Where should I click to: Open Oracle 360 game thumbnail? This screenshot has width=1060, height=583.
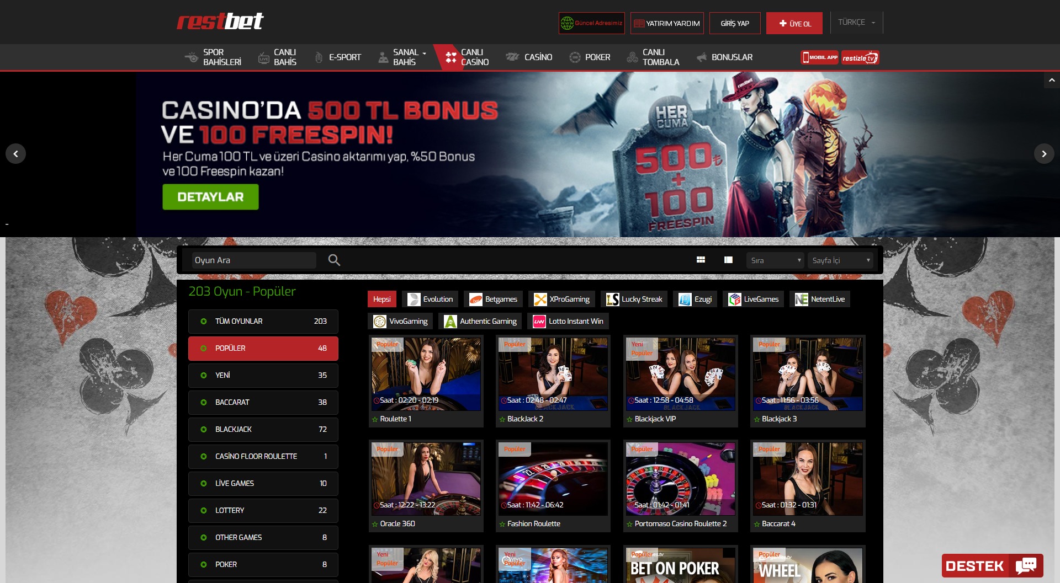point(426,479)
